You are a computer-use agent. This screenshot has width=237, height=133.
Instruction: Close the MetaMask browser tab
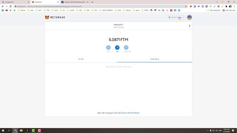[58, 2]
